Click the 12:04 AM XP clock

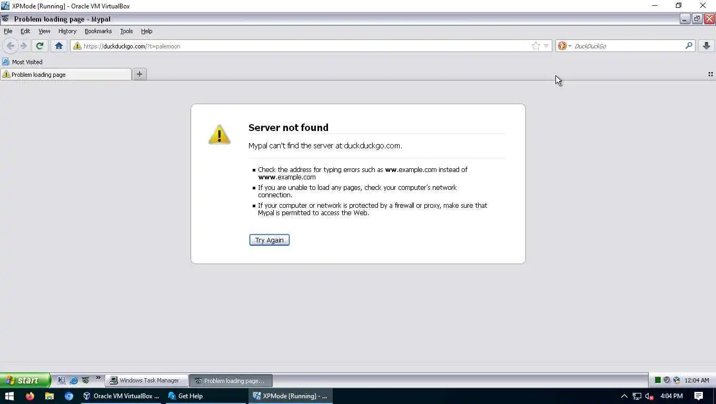pos(697,380)
